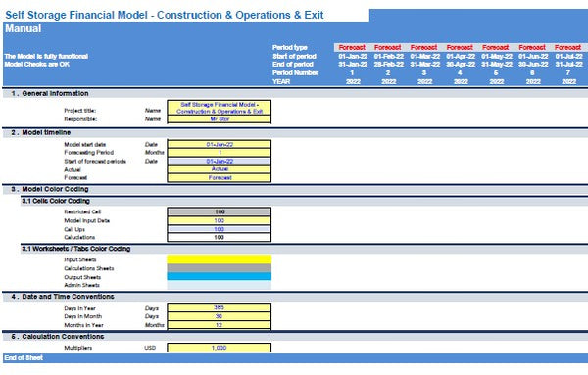
Task: Click the 31-Mar-22 end of period cell
Action: tap(425, 65)
